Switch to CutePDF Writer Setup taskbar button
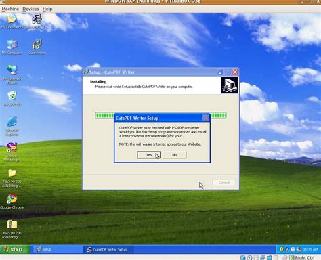 pos(108,250)
